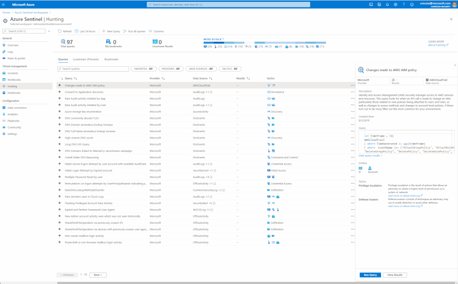458x284 pixels.
Task: Open portal settings gear in top bar
Action: pos(396,5)
